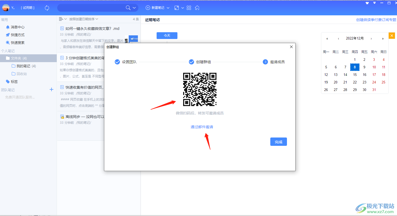The width and height of the screenshot is (397, 216).
Task: Select the 文件夹 (4) folder
Action: pos(28,58)
